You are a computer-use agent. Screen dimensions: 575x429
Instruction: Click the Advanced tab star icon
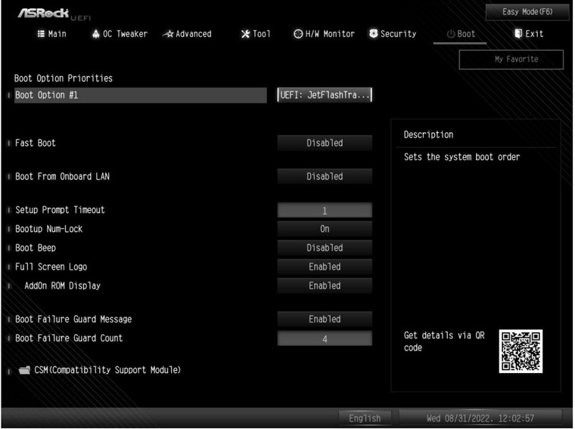(x=169, y=34)
